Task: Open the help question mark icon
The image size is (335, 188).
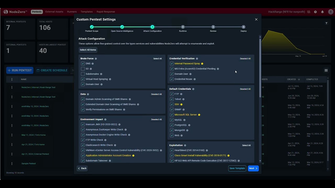Action: (315, 12)
